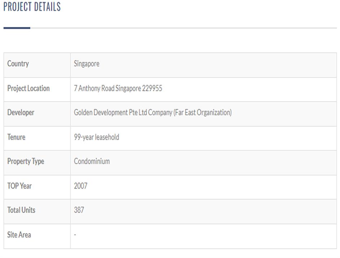
Task: Select the Project Location label
Action: 28,88
